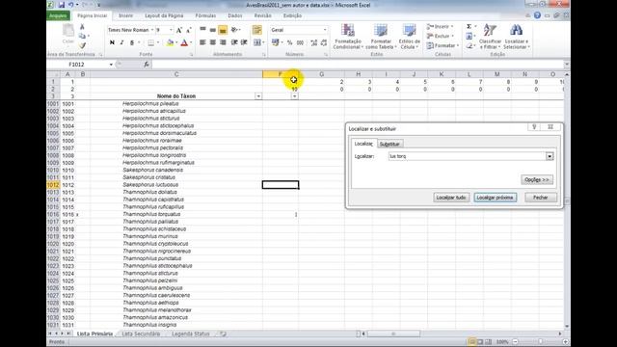Screen dimensions: 617x347
Task: Open the Geral number format dropdown
Action: [325, 30]
